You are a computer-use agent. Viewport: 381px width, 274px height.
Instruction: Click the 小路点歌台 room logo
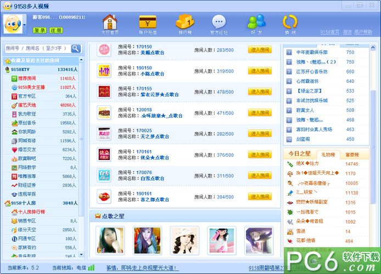[104, 71]
